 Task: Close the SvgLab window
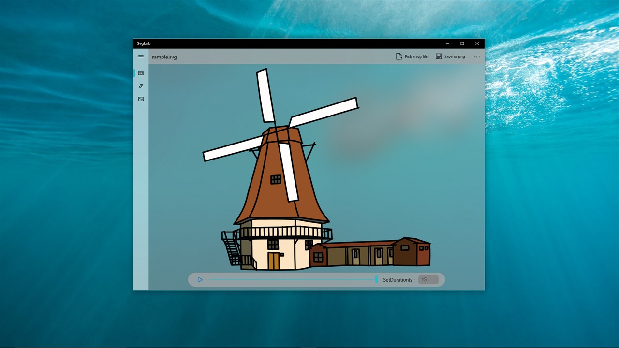click(477, 43)
